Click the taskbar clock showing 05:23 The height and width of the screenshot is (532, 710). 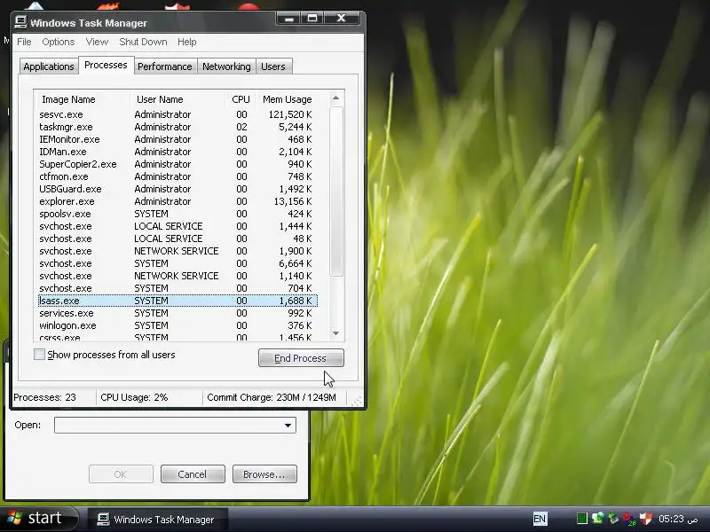pyautogui.click(x=677, y=519)
